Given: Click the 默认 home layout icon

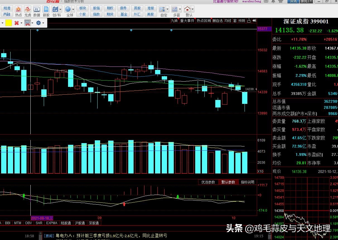Looking at the screenshot, I should pyautogui.click(x=187, y=9).
